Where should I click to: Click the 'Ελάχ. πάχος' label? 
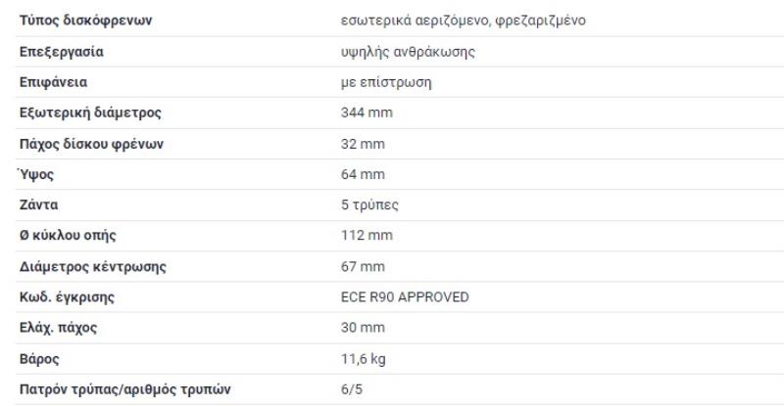58,328
